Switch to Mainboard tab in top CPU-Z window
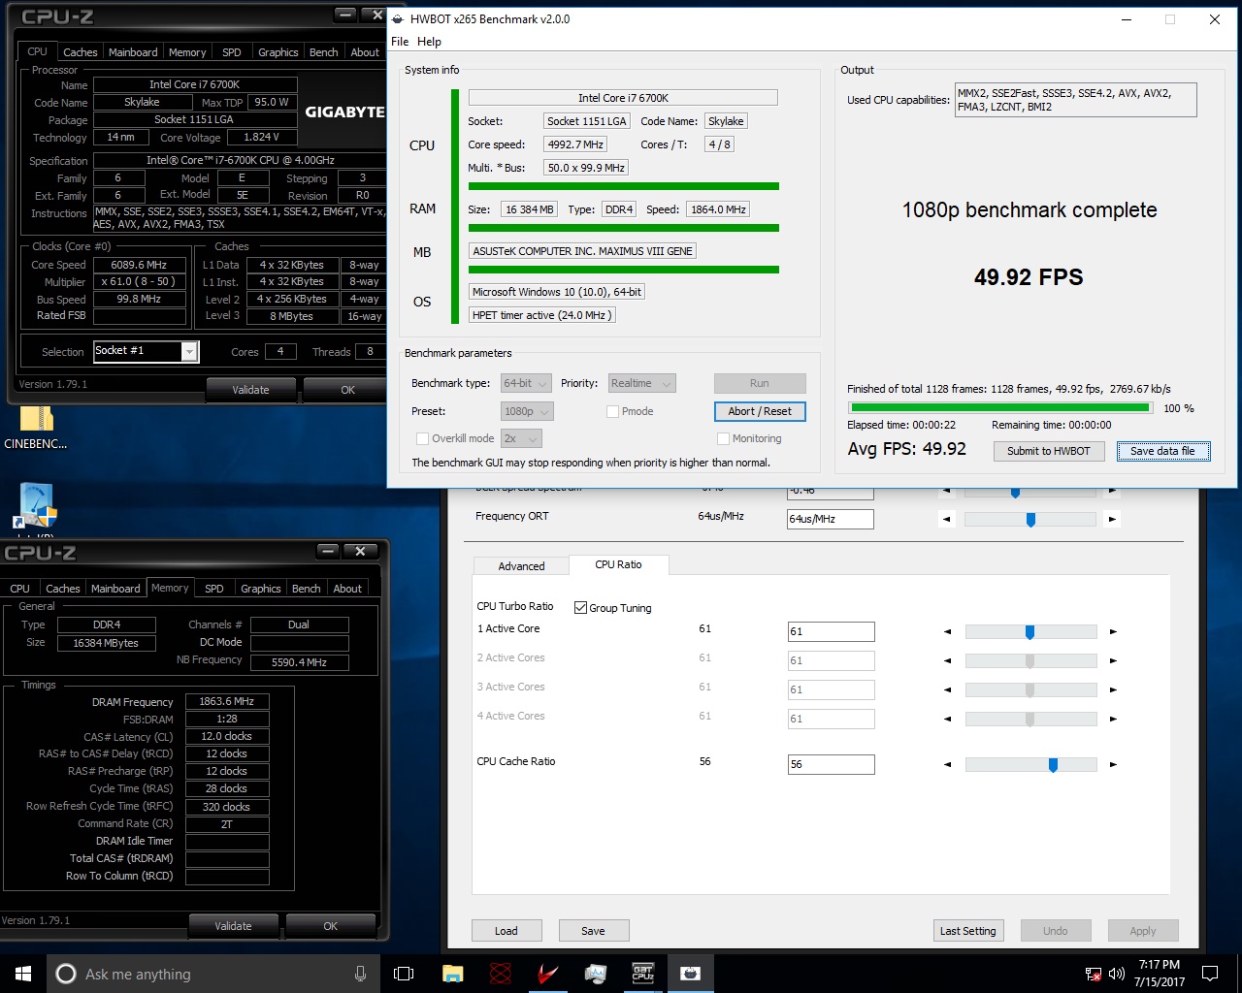This screenshot has width=1242, height=993. 133,52
